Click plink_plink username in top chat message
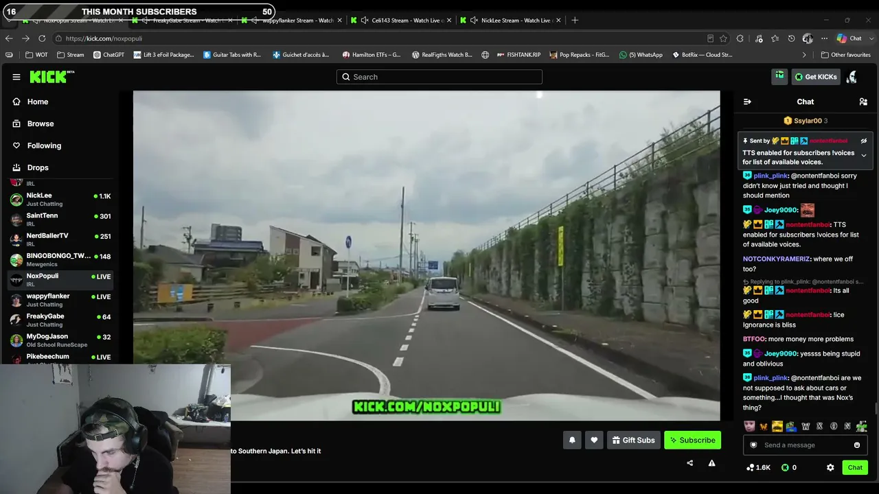879x494 pixels. 770,176
